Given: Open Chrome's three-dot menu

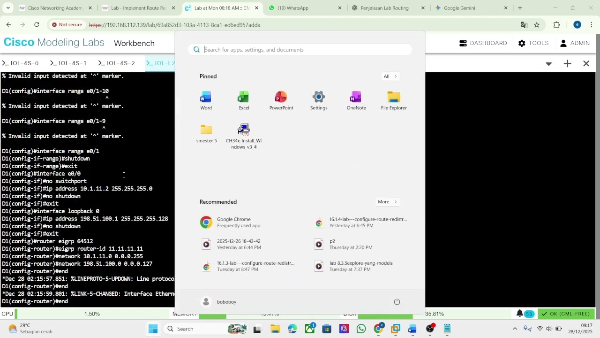Looking at the screenshot, I should tap(592, 25).
